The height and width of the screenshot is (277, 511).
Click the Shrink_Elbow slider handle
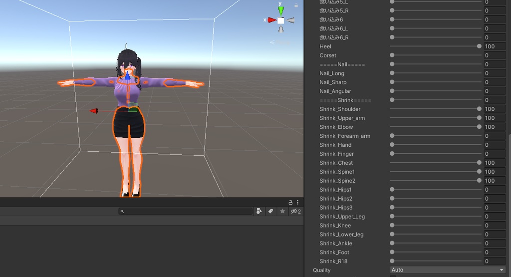479,127
